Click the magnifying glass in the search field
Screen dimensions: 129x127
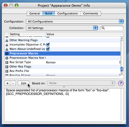point(103,28)
